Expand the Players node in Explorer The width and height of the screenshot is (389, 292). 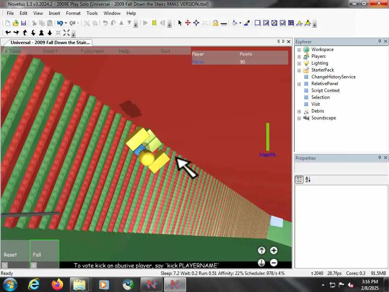pyautogui.click(x=299, y=57)
